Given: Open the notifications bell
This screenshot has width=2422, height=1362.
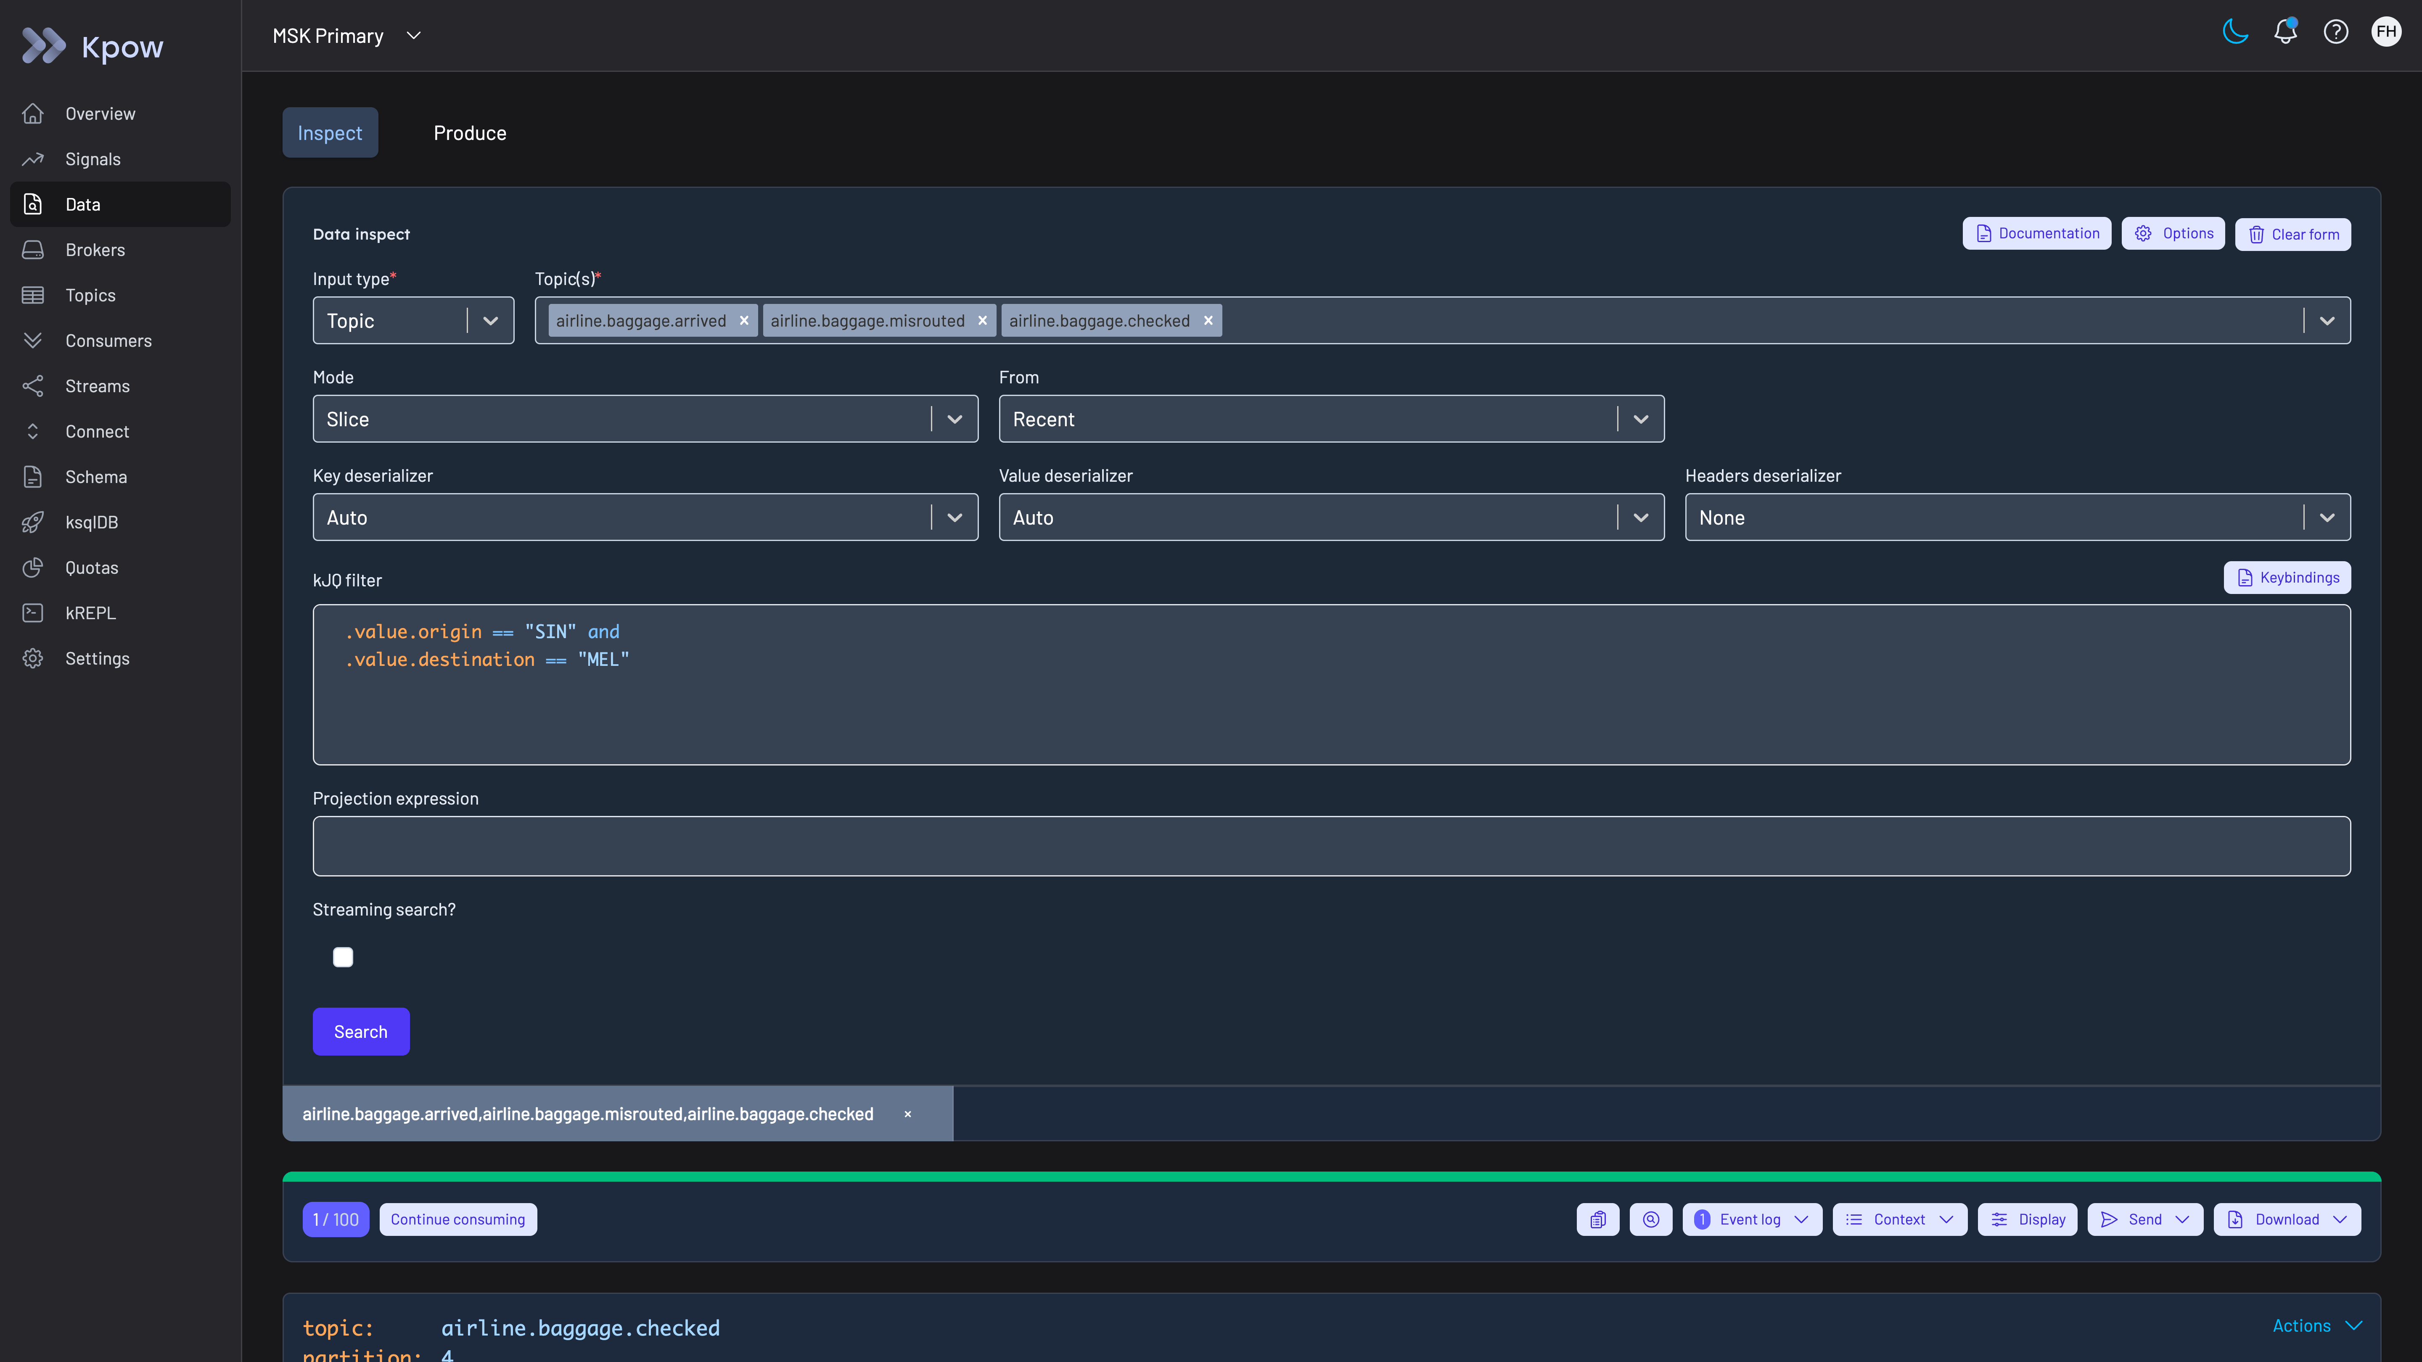Looking at the screenshot, I should pyautogui.click(x=2286, y=33).
